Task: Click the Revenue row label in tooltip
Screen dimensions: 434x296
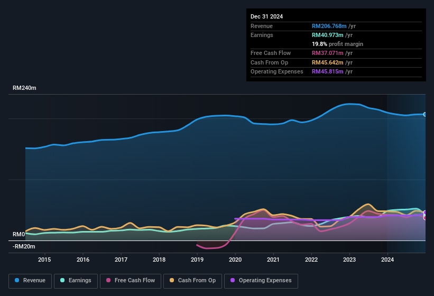Action: pos(262,26)
